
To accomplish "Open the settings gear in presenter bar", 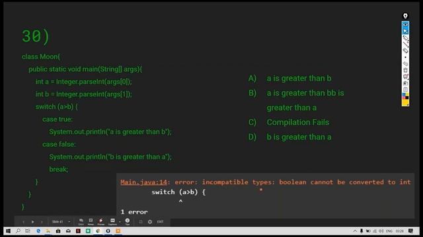I will (x=150, y=222).
